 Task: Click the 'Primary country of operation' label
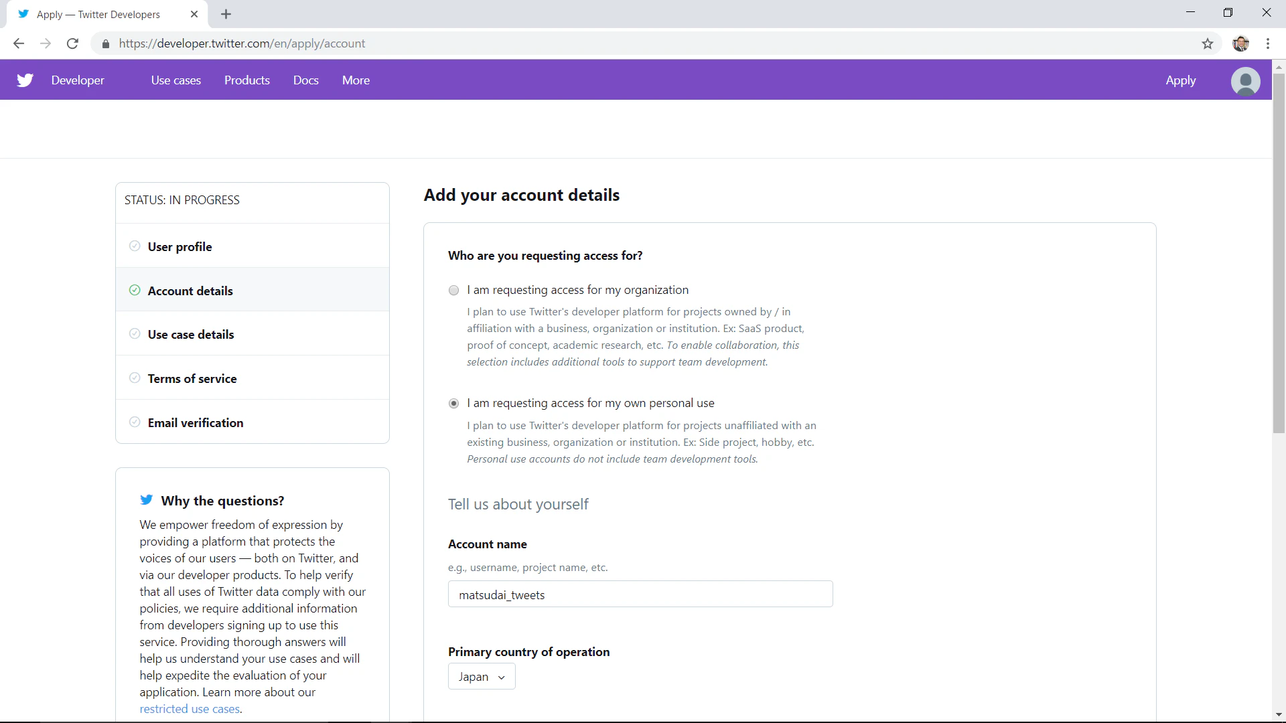coord(529,652)
